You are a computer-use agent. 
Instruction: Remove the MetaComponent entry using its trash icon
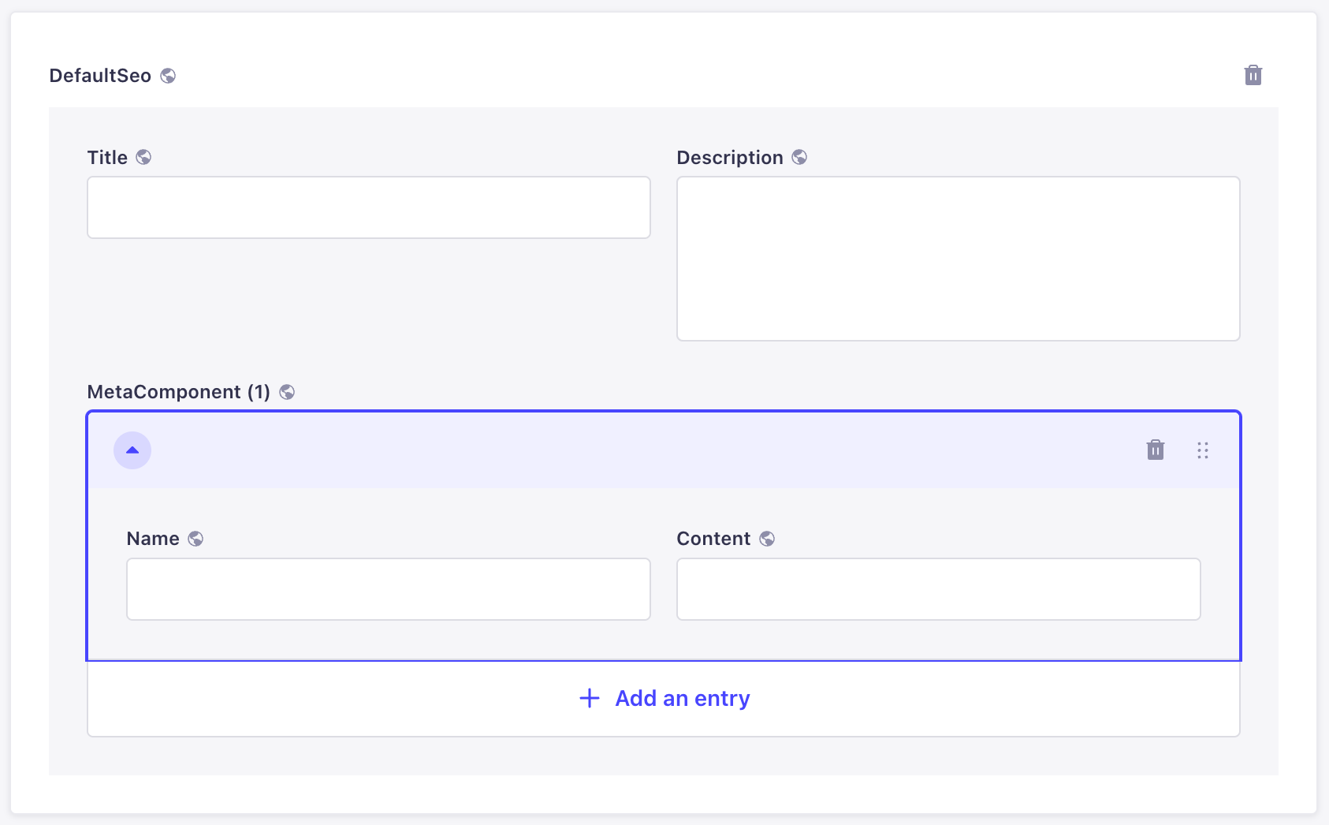point(1155,450)
